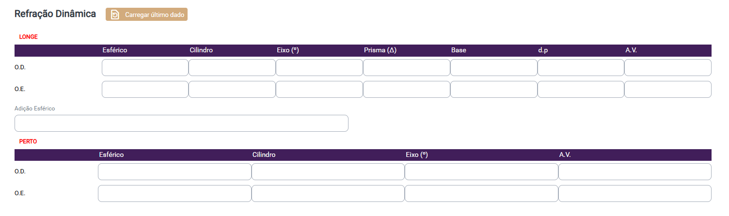Click Longe O.E. A.V. input
This screenshot has width=729, height=216.
pos(667,90)
